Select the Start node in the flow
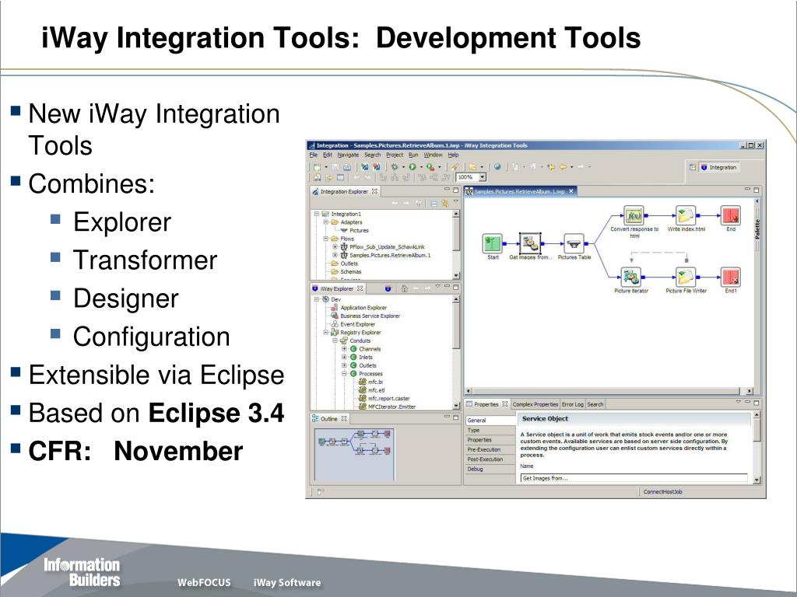The height and width of the screenshot is (597, 797). click(x=492, y=243)
